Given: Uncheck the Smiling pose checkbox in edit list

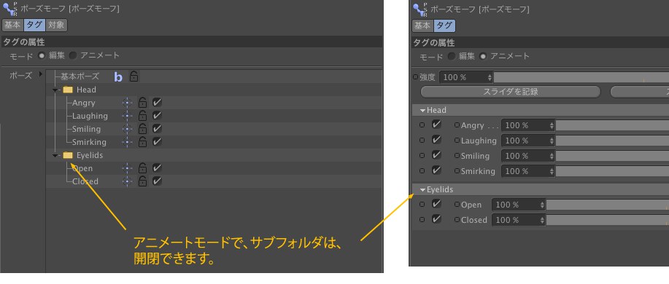Looking at the screenshot, I should click(x=157, y=129).
